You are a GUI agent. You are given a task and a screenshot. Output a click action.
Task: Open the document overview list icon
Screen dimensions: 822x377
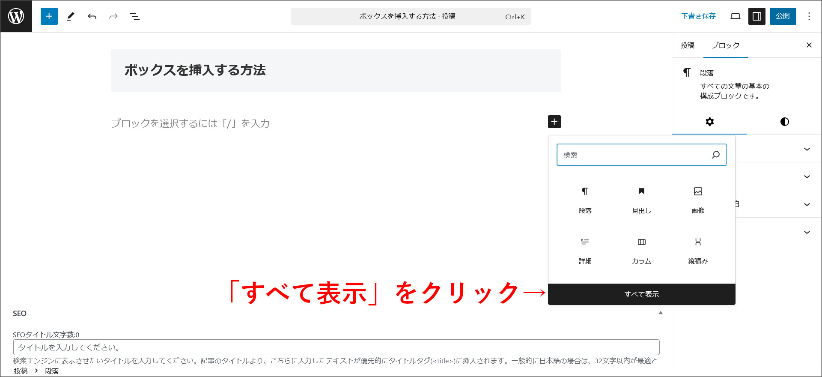pyautogui.click(x=135, y=16)
